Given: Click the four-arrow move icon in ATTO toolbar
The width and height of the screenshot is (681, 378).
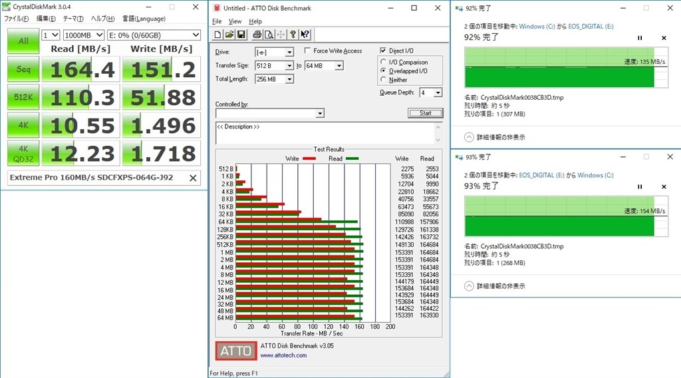Looking at the screenshot, I should coord(281,35).
